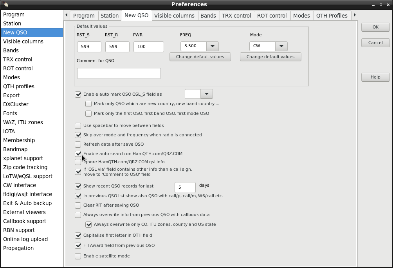Select xplanet support in sidebar

[x=32, y=158]
